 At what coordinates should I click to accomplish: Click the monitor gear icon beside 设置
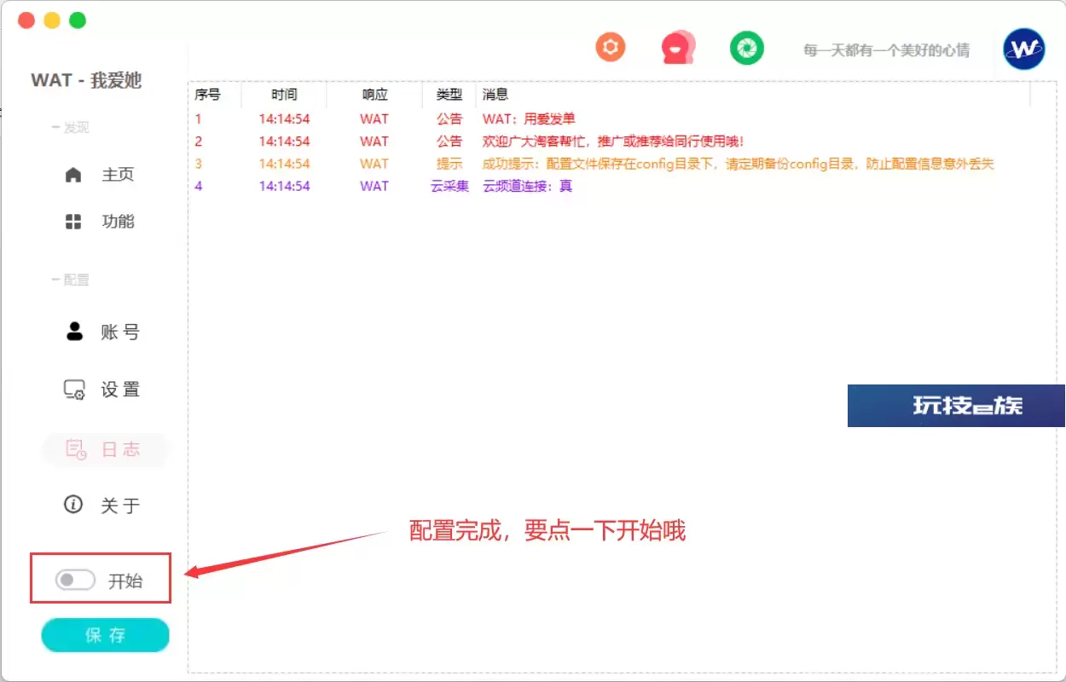point(74,390)
